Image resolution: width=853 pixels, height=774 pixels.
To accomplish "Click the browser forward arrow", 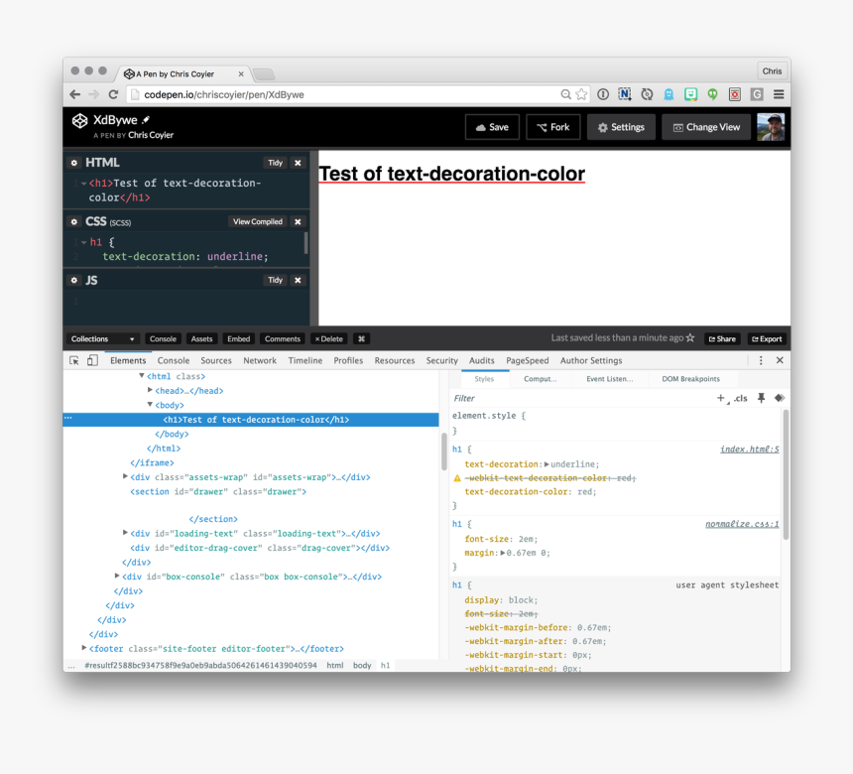I will coord(93,94).
